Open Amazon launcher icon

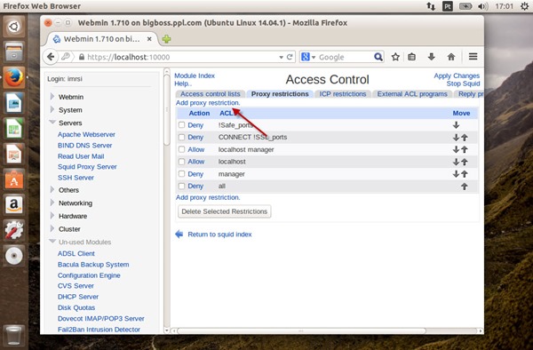click(x=14, y=204)
